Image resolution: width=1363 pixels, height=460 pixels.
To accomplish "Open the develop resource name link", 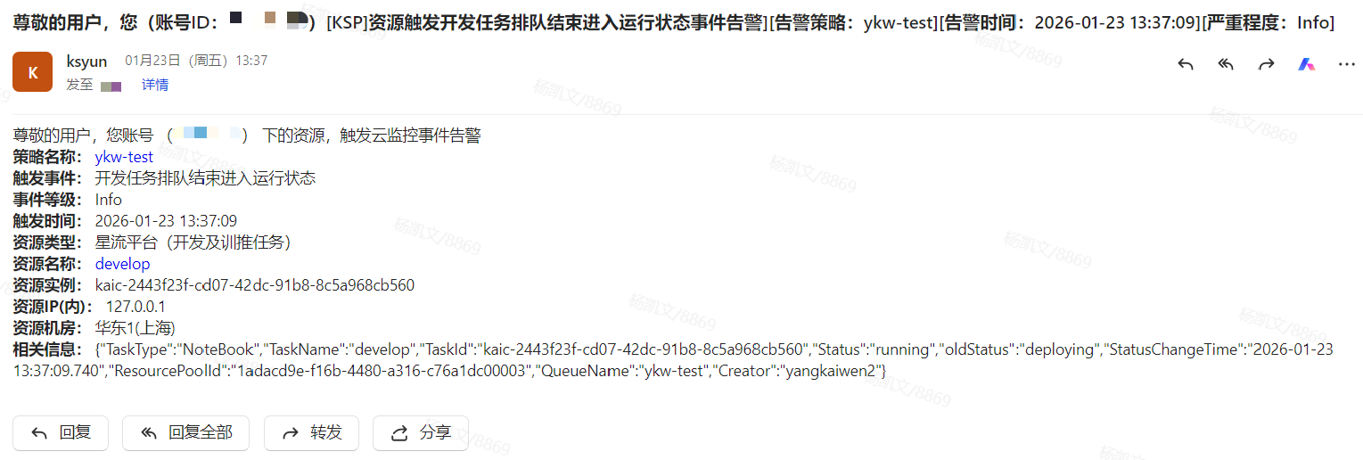I will click(x=122, y=264).
